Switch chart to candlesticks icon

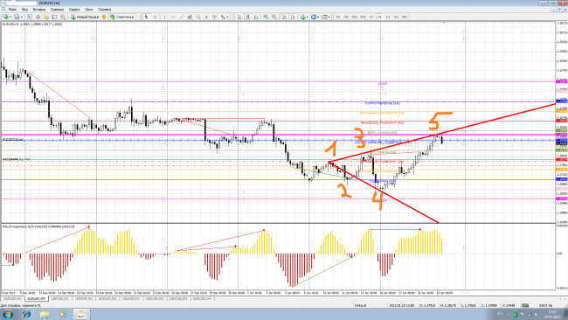coord(248,17)
